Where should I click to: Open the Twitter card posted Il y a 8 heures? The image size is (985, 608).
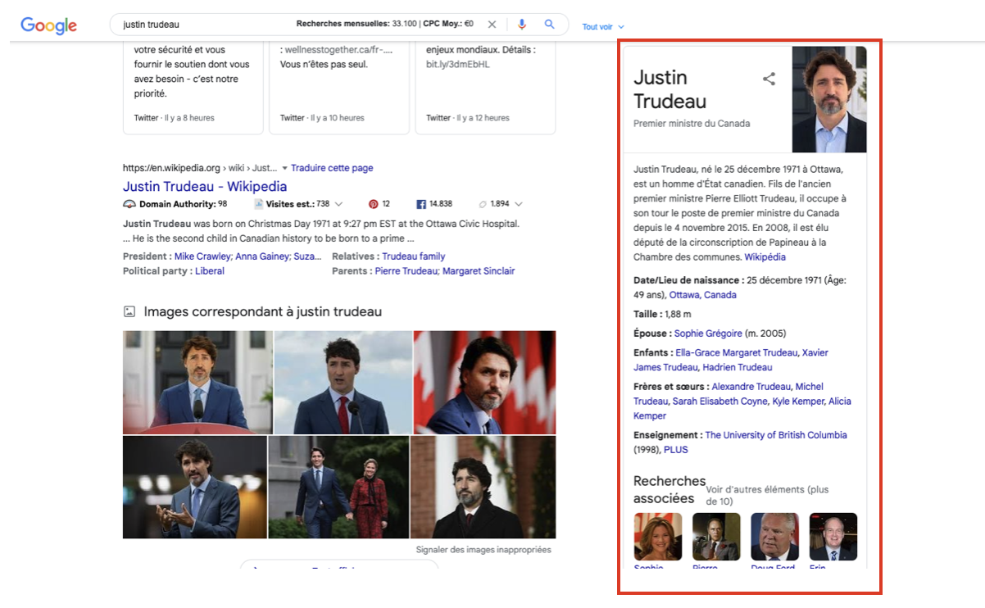tap(193, 88)
